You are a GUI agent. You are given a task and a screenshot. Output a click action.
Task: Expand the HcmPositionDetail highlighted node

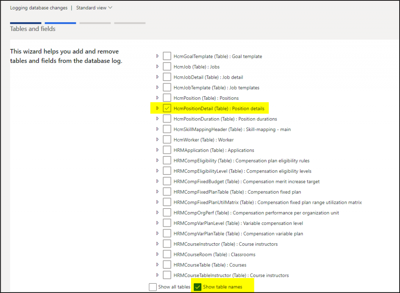(x=157, y=108)
